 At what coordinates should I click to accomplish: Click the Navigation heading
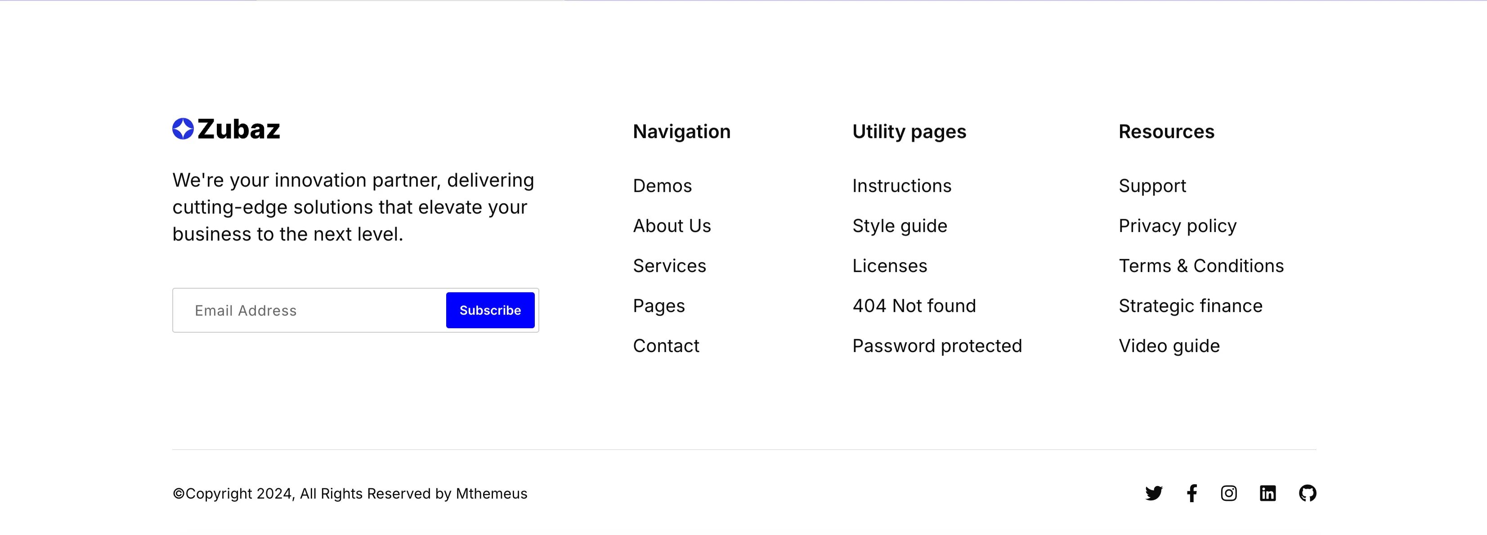tap(682, 132)
